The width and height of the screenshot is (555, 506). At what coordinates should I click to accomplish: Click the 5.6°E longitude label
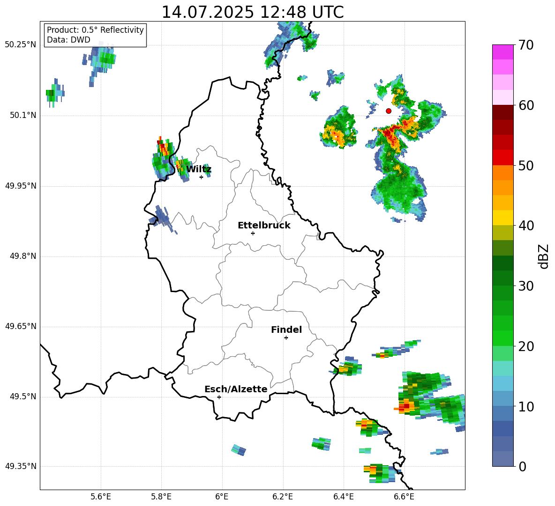(101, 497)
